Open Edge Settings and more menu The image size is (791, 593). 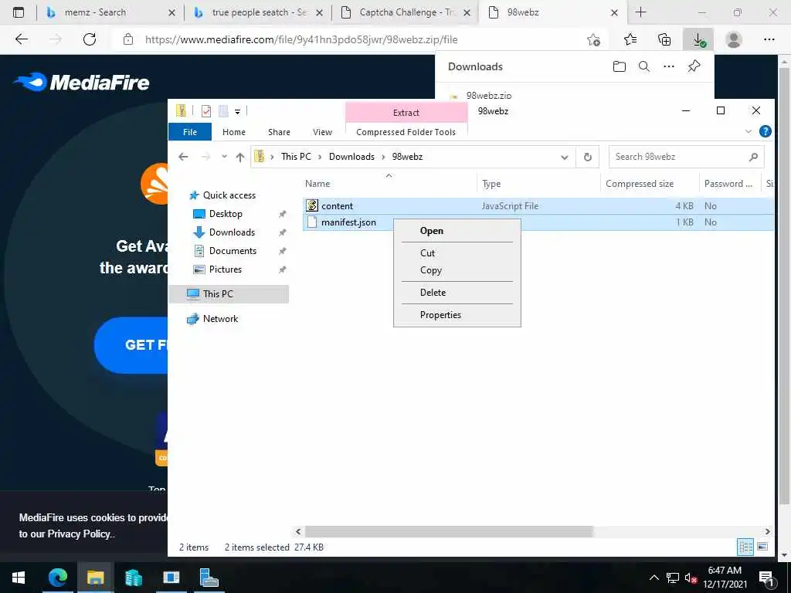tap(769, 39)
